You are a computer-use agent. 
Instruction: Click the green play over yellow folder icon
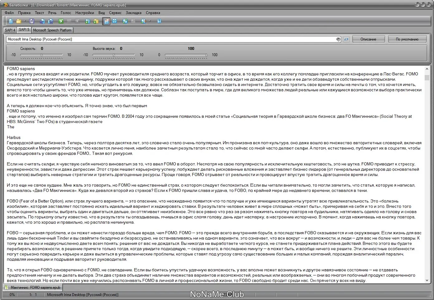[96, 21]
